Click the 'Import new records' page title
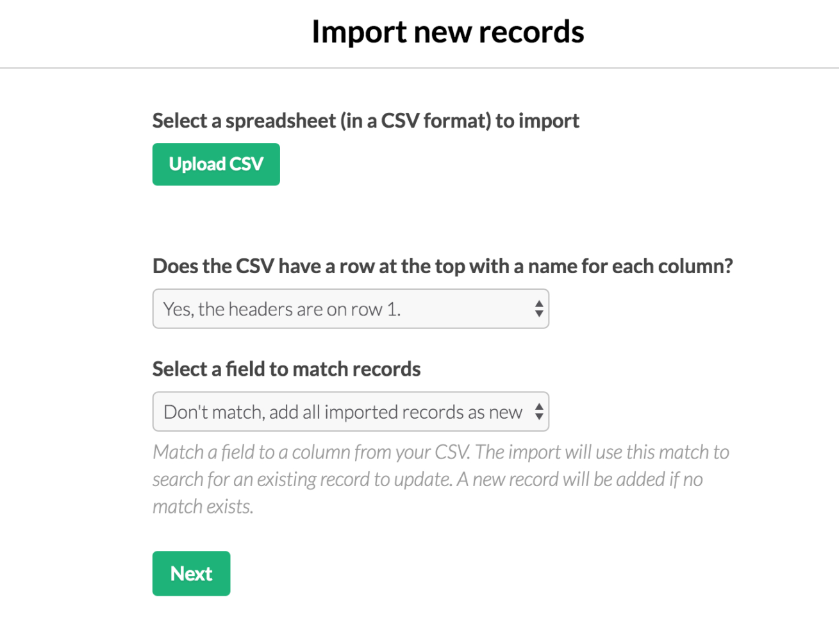This screenshot has width=839, height=622. tap(447, 32)
